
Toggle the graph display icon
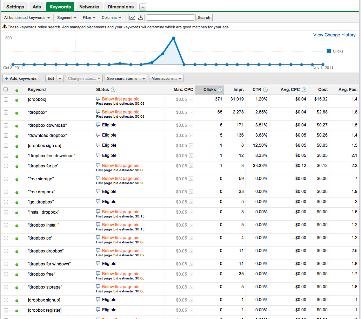click(132, 18)
